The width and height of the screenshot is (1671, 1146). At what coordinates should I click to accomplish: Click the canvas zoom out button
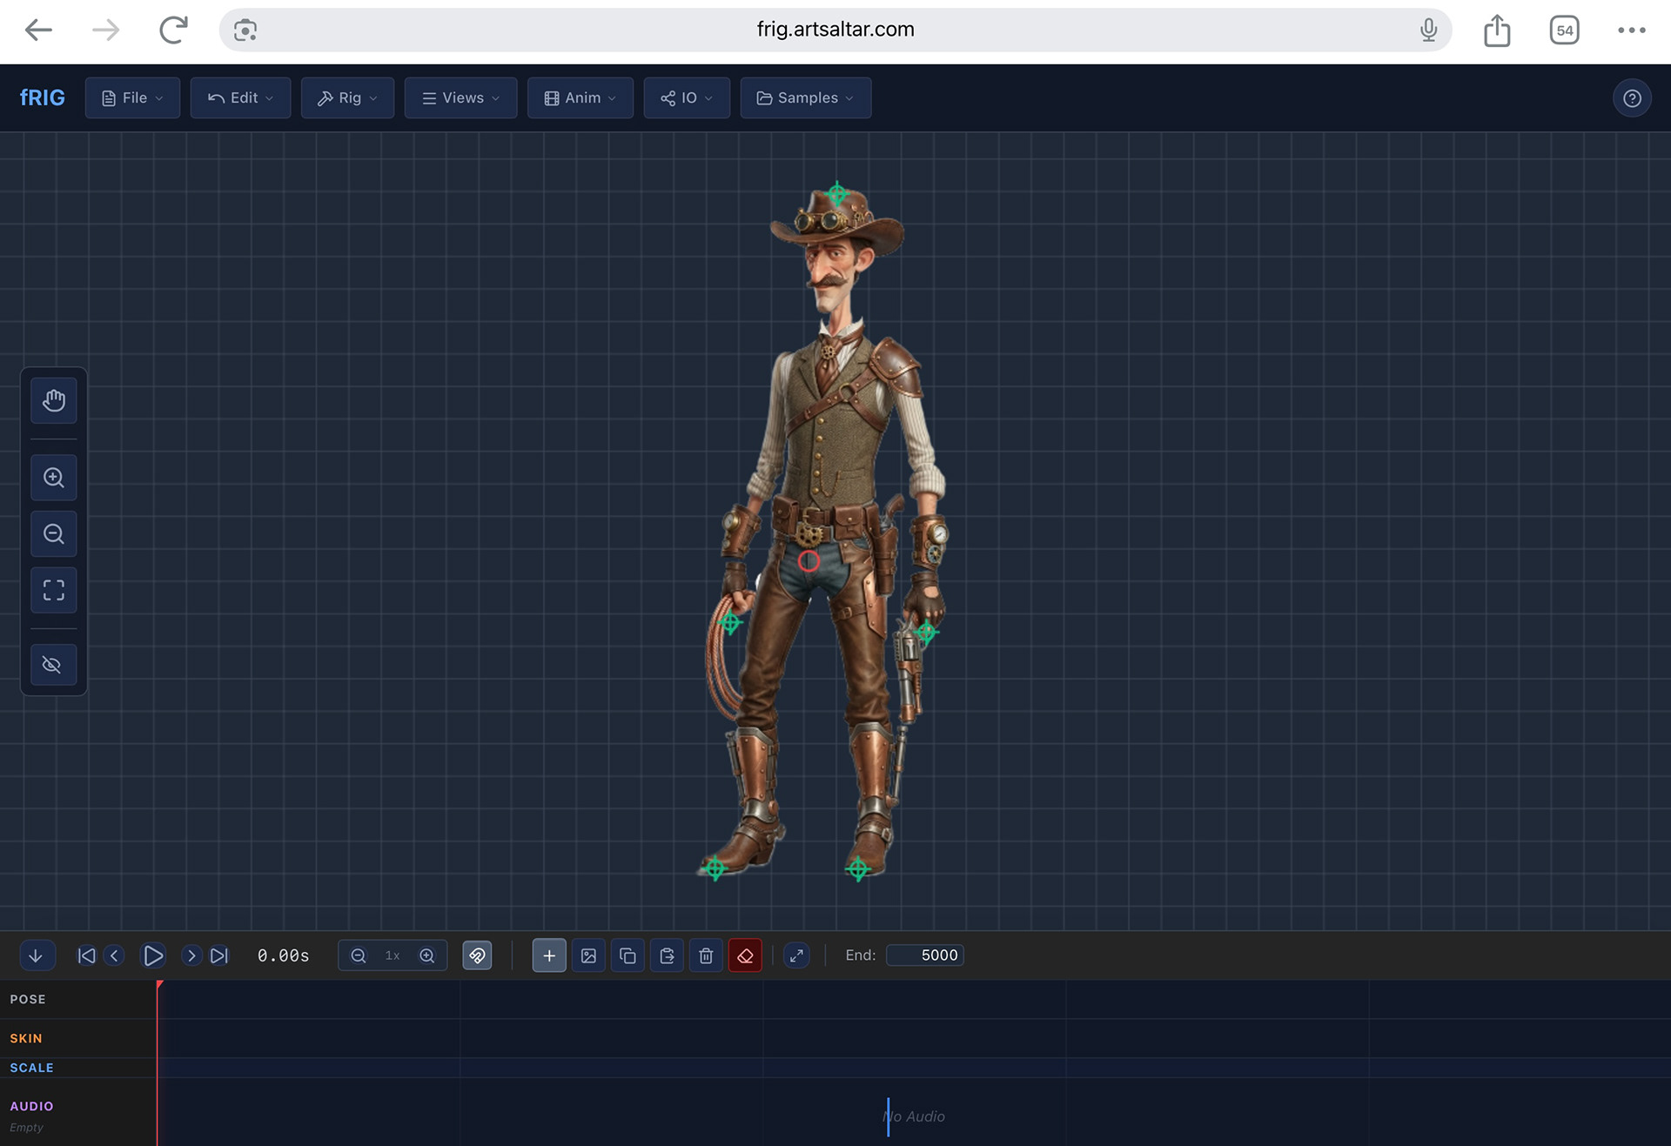(x=54, y=533)
